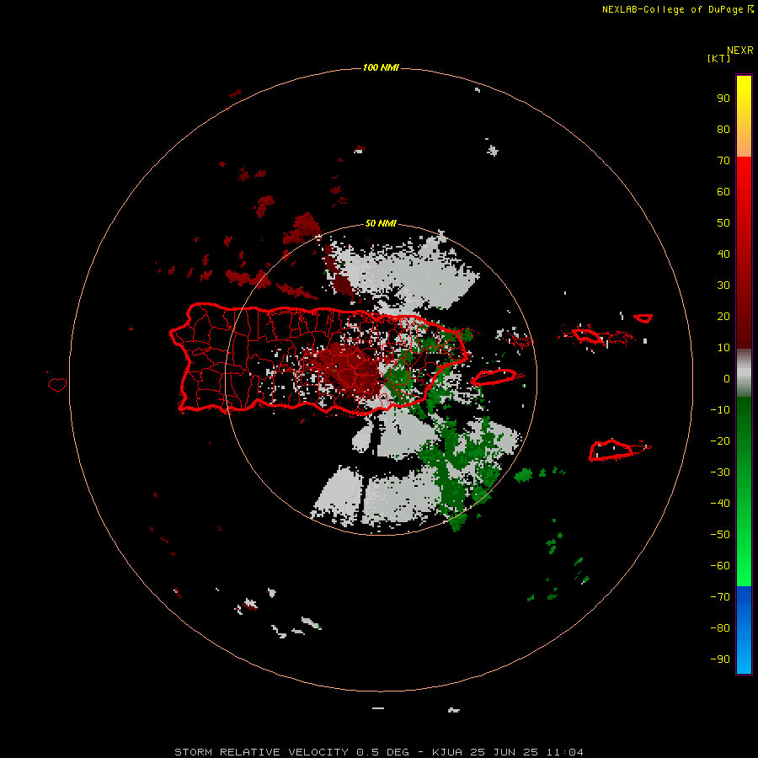Click the -20 value on velocity scale
The height and width of the screenshot is (758, 758).
point(720,440)
